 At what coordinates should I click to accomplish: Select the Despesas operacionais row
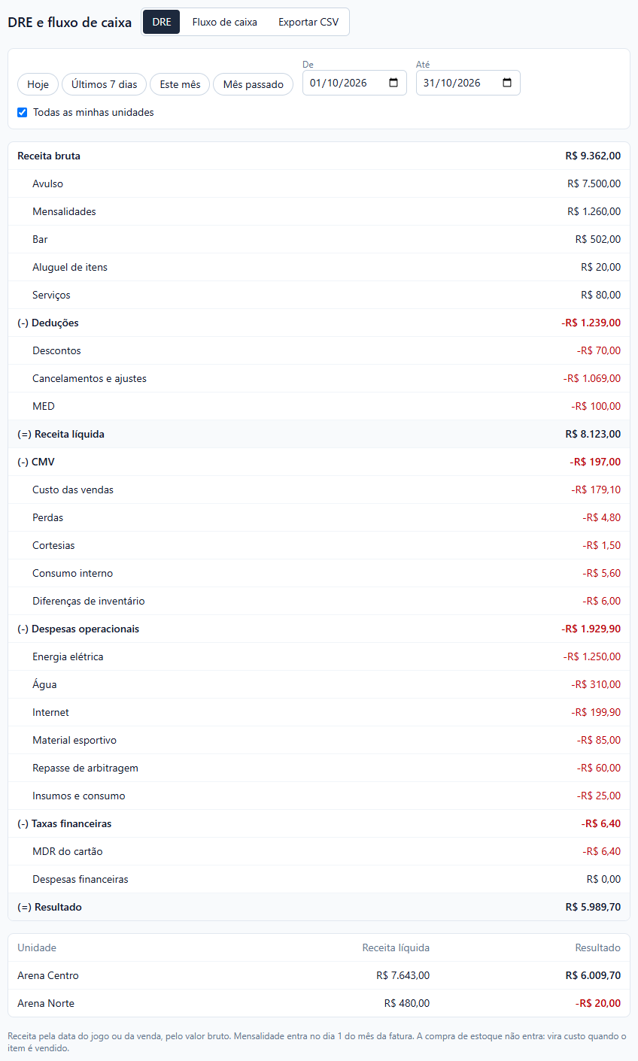click(x=319, y=629)
